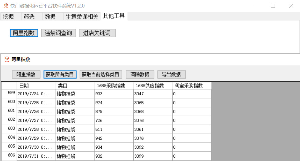The image size is (300, 161).
Task: Minimize the main application window
Action: [x=255, y=6]
